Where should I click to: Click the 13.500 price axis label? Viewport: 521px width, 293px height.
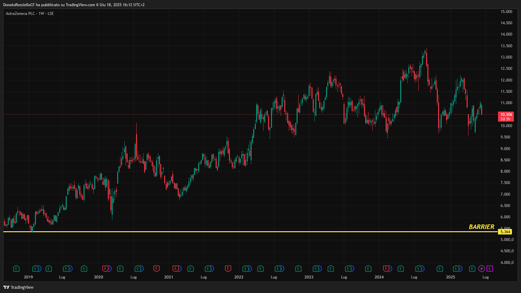click(506, 46)
